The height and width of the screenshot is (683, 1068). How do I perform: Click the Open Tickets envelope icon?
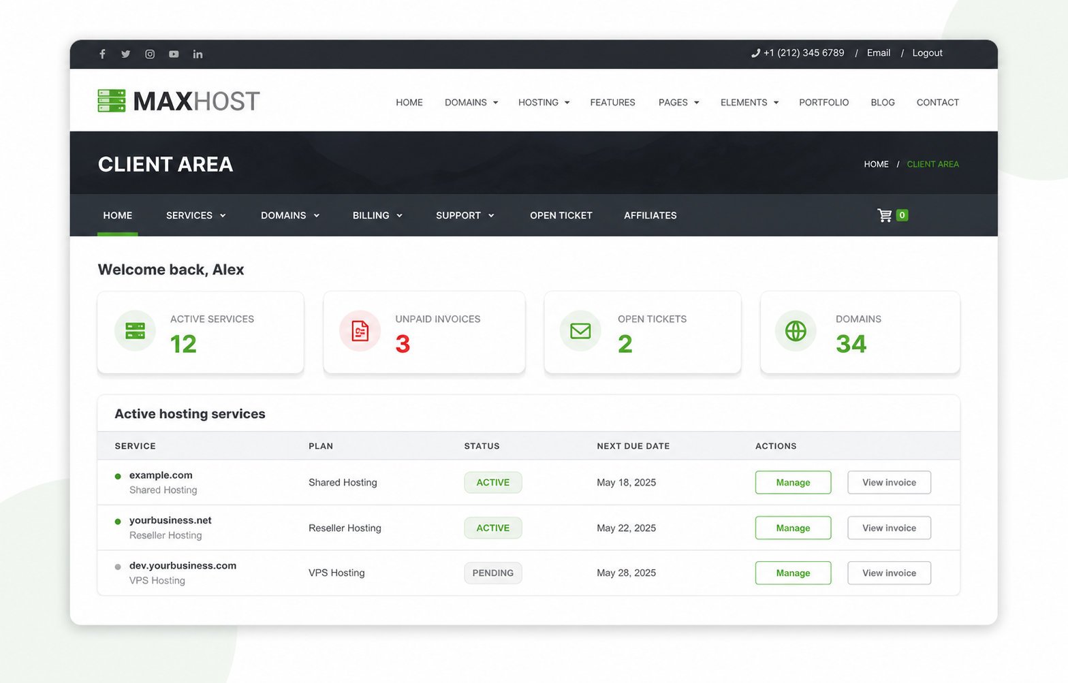pyautogui.click(x=580, y=331)
